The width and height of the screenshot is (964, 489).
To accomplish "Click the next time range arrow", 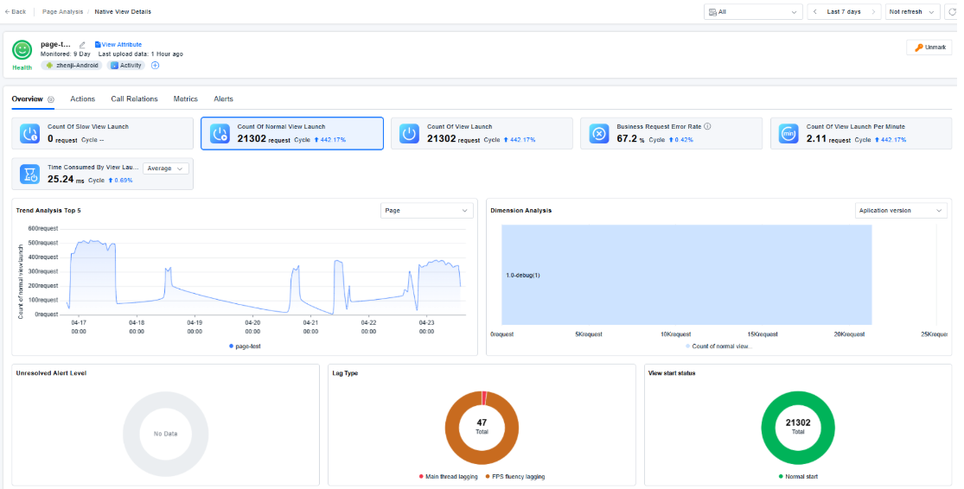I will pos(873,12).
